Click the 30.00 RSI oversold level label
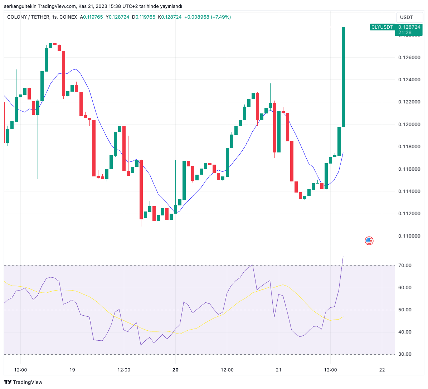The width and height of the screenshot is (428, 389). 405,354
